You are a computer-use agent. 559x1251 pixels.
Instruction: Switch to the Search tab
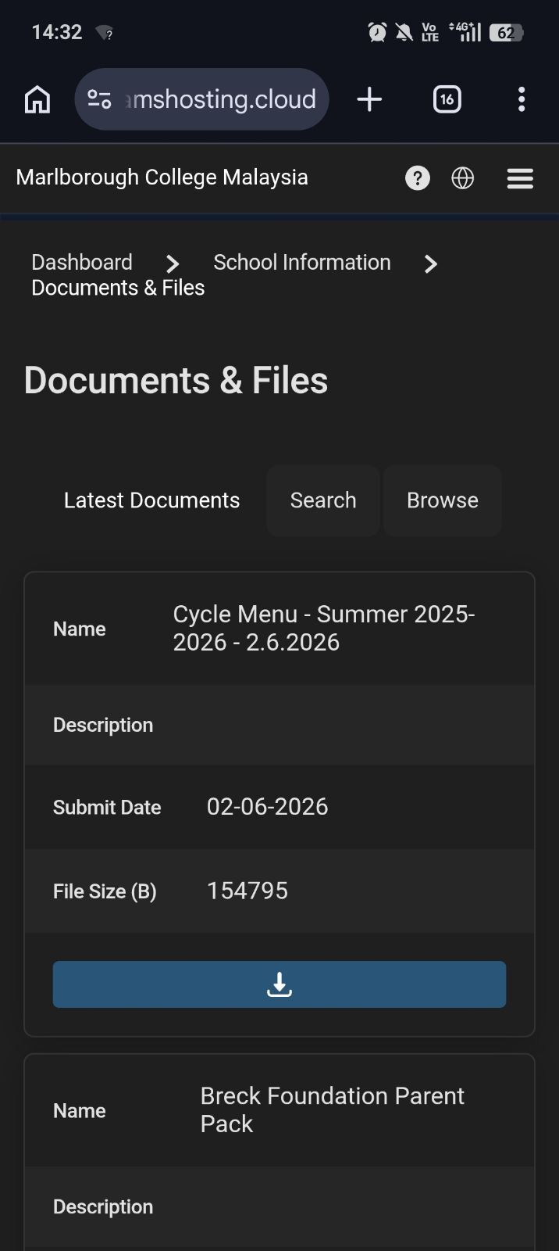pyautogui.click(x=323, y=500)
